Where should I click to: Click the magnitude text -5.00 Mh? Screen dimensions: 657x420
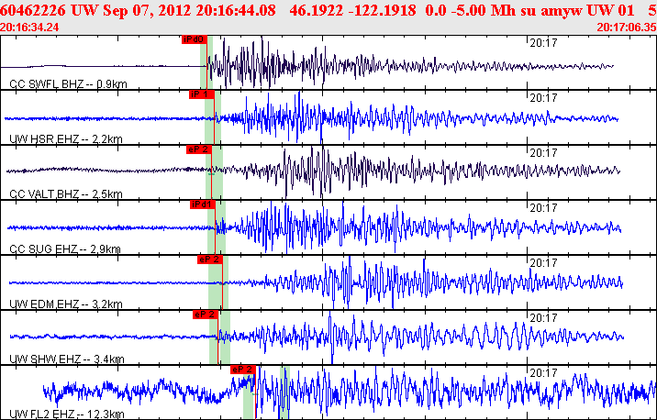(x=484, y=10)
